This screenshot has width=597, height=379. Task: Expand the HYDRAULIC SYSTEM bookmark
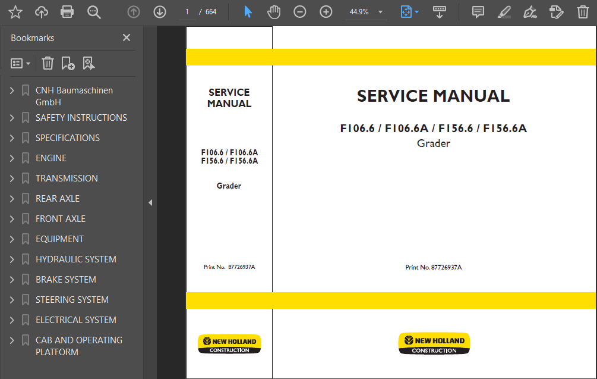coord(12,259)
